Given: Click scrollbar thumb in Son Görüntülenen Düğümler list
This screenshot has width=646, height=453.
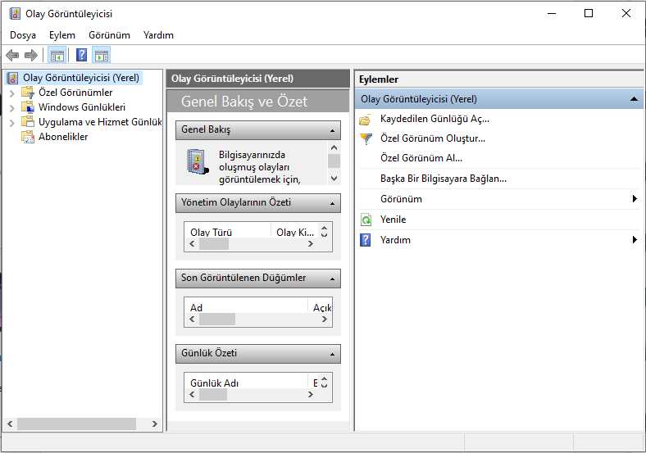Looking at the screenshot, I should 217,319.
